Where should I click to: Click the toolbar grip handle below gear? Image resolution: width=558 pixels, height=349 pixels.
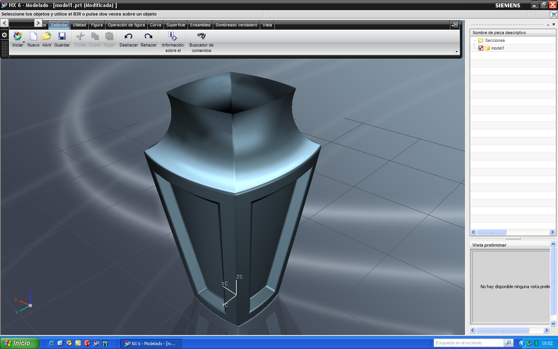[x=4, y=48]
